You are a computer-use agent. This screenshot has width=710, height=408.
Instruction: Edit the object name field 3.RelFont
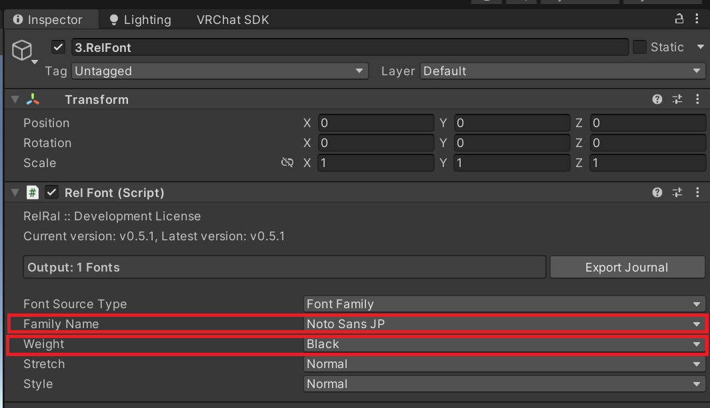(x=349, y=47)
